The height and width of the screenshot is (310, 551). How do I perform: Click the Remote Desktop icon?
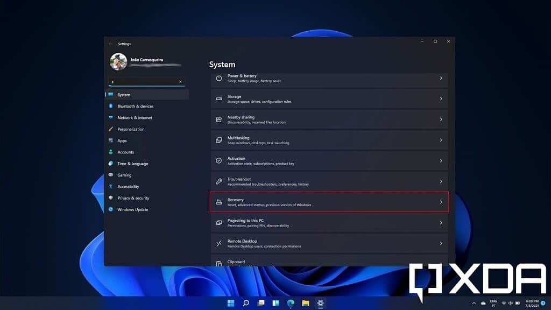click(219, 243)
